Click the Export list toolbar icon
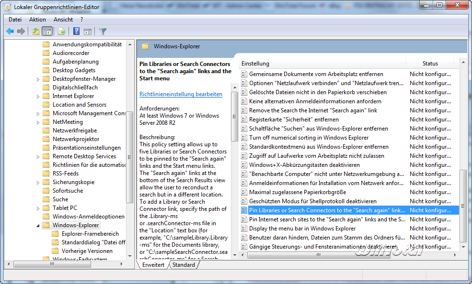Image resolution: width=472 pixels, height=284 pixels. click(61, 32)
